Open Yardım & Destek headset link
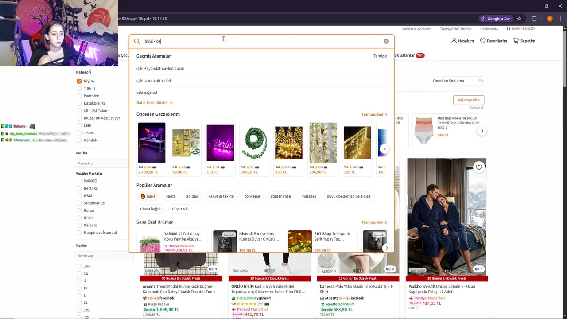The image size is (567, 319). pos(521,28)
